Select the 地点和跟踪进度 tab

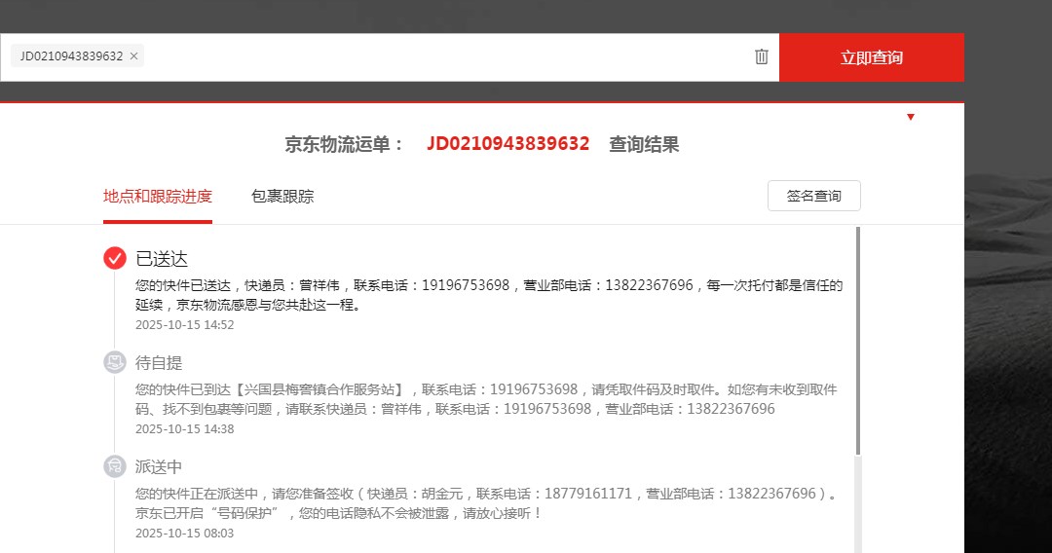(x=158, y=196)
